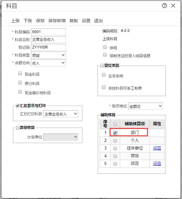Image resolution: width=182 pixels, height=199 pixels.
Task: Go to previous record with 上张
Action: point(15,21)
